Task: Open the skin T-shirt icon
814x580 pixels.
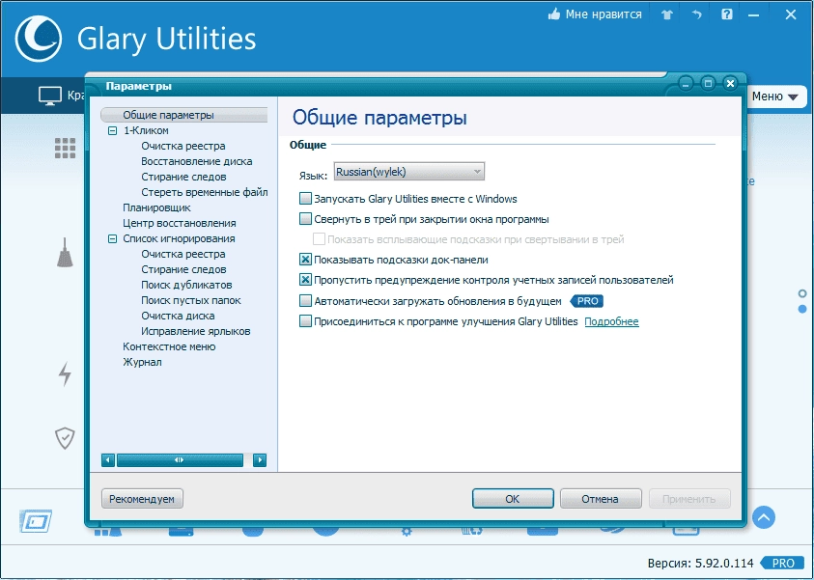Action: pos(667,14)
